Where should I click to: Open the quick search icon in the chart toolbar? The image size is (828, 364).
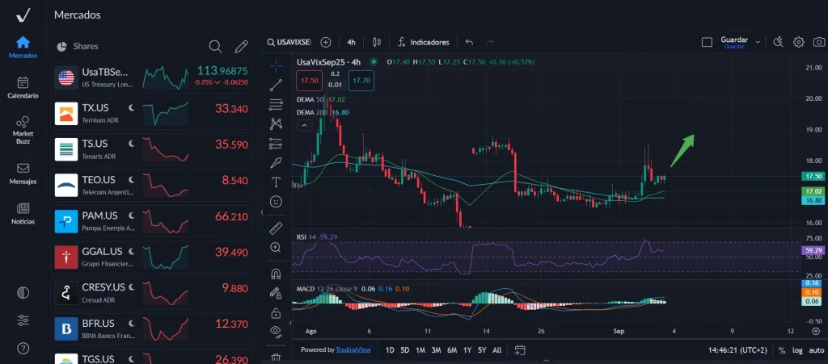click(x=778, y=42)
